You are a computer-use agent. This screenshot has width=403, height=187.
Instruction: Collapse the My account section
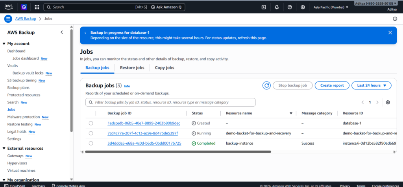[x=4, y=44]
